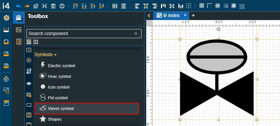
Task: Close the index tab
Action: point(185,15)
